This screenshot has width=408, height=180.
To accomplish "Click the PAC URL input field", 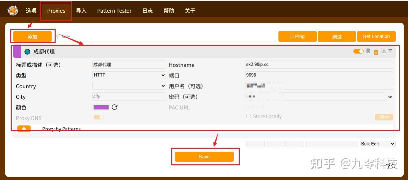I will pos(319,107).
